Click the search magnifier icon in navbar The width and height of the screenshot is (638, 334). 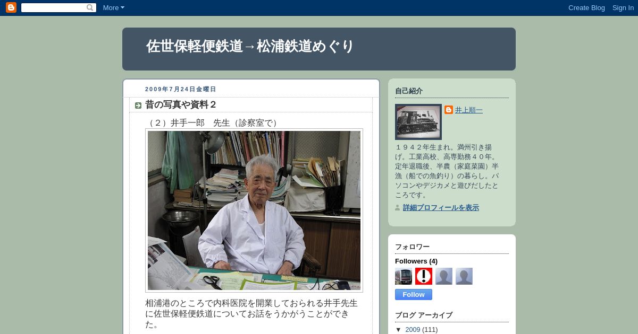point(90,7)
